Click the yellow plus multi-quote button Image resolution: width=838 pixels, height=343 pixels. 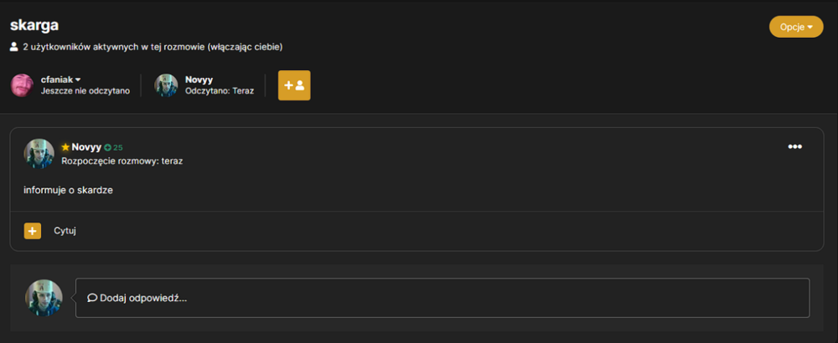pyautogui.click(x=33, y=231)
